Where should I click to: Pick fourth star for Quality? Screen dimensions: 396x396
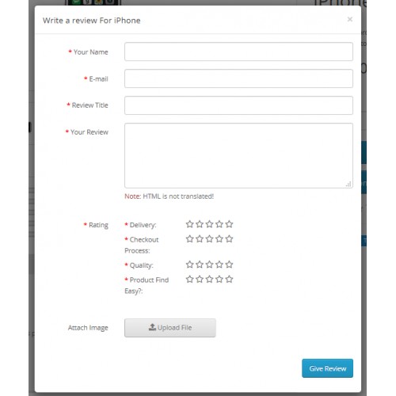(x=219, y=265)
